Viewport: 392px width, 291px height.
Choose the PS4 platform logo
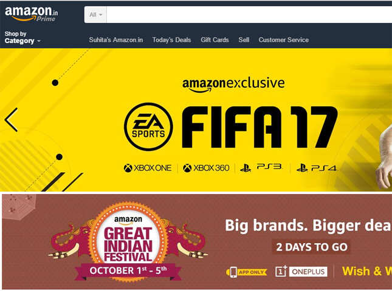(317, 167)
